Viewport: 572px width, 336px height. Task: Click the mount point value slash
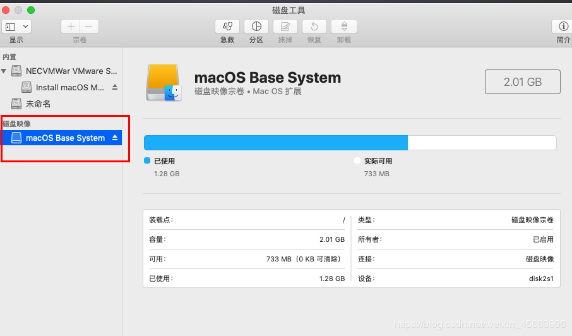(x=343, y=220)
